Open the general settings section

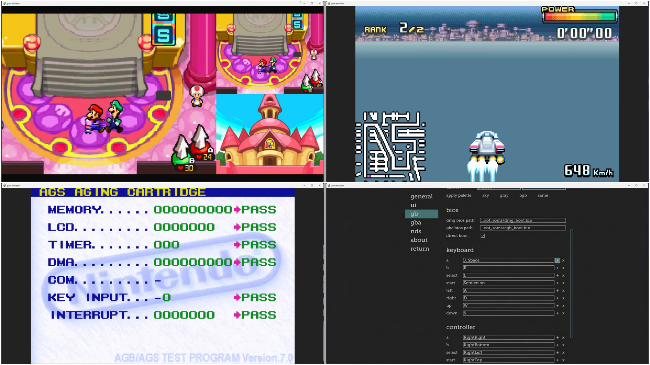(x=421, y=196)
